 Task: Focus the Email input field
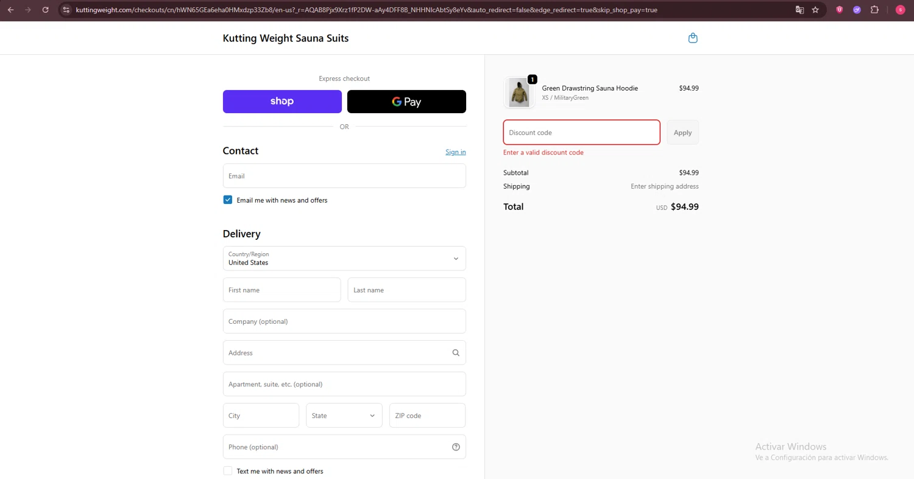tap(344, 176)
